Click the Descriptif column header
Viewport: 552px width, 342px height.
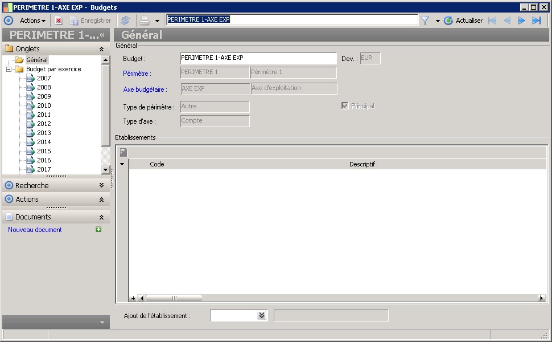pos(362,164)
